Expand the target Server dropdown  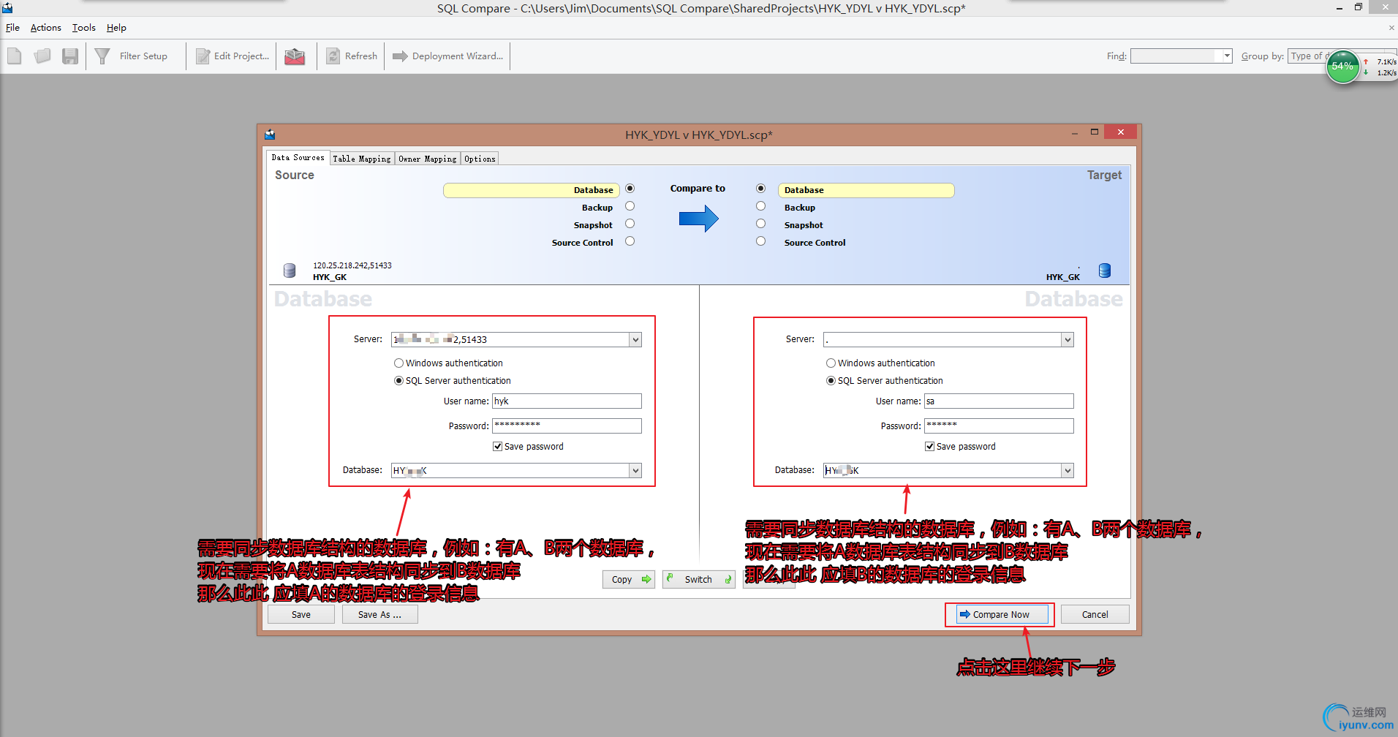1068,340
